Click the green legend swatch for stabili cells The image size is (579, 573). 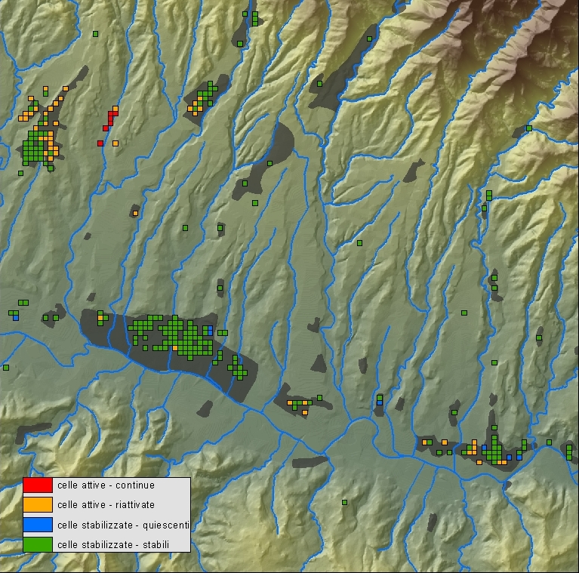click(x=38, y=544)
